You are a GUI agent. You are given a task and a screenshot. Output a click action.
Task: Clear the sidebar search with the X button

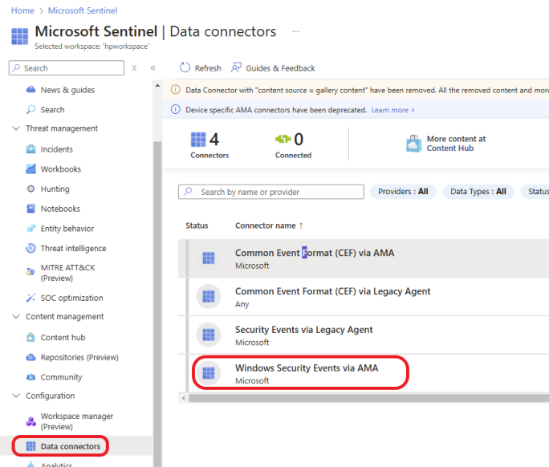134,68
